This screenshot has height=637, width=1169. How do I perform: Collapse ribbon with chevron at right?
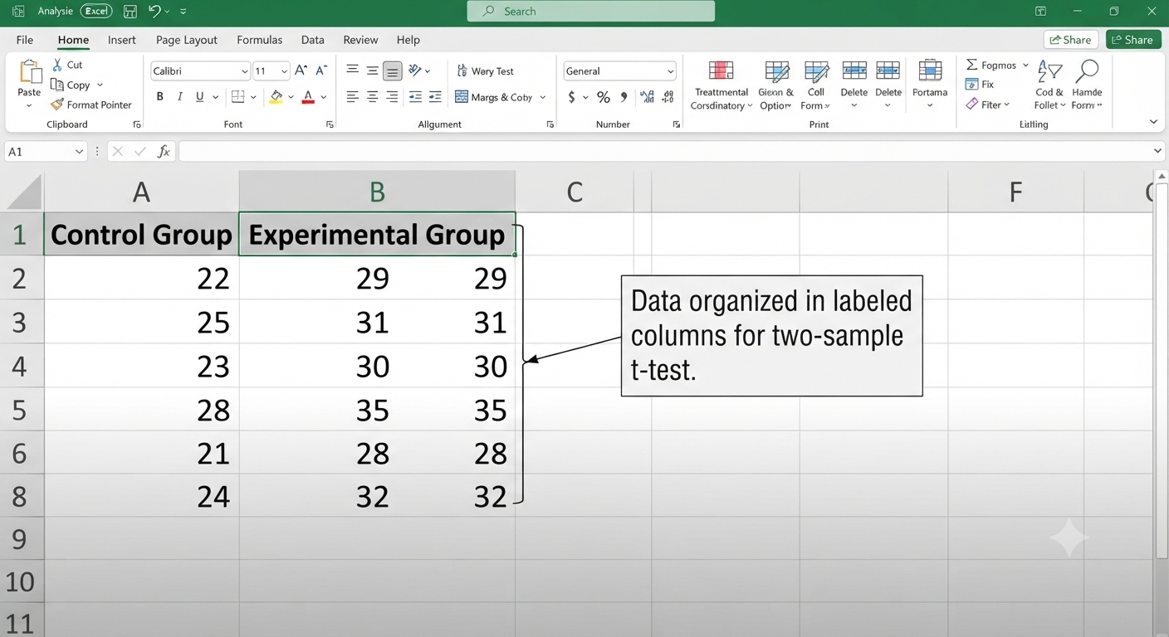click(x=1153, y=122)
